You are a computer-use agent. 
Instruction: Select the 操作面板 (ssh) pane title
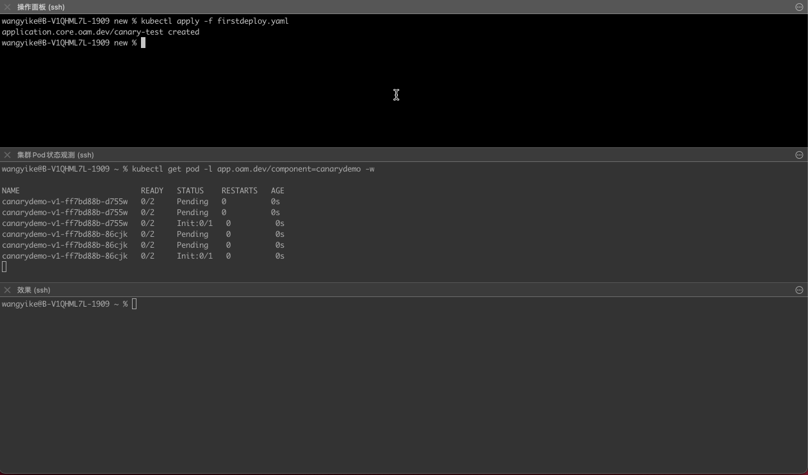(41, 7)
